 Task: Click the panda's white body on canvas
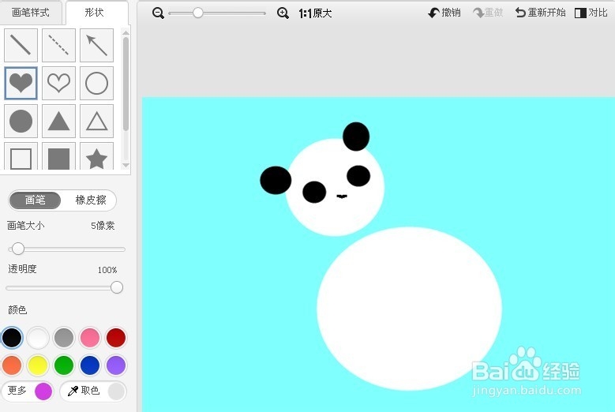(x=409, y=309)
